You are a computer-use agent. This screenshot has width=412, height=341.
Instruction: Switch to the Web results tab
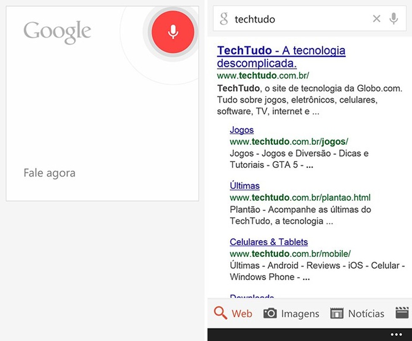pos(233,313)
